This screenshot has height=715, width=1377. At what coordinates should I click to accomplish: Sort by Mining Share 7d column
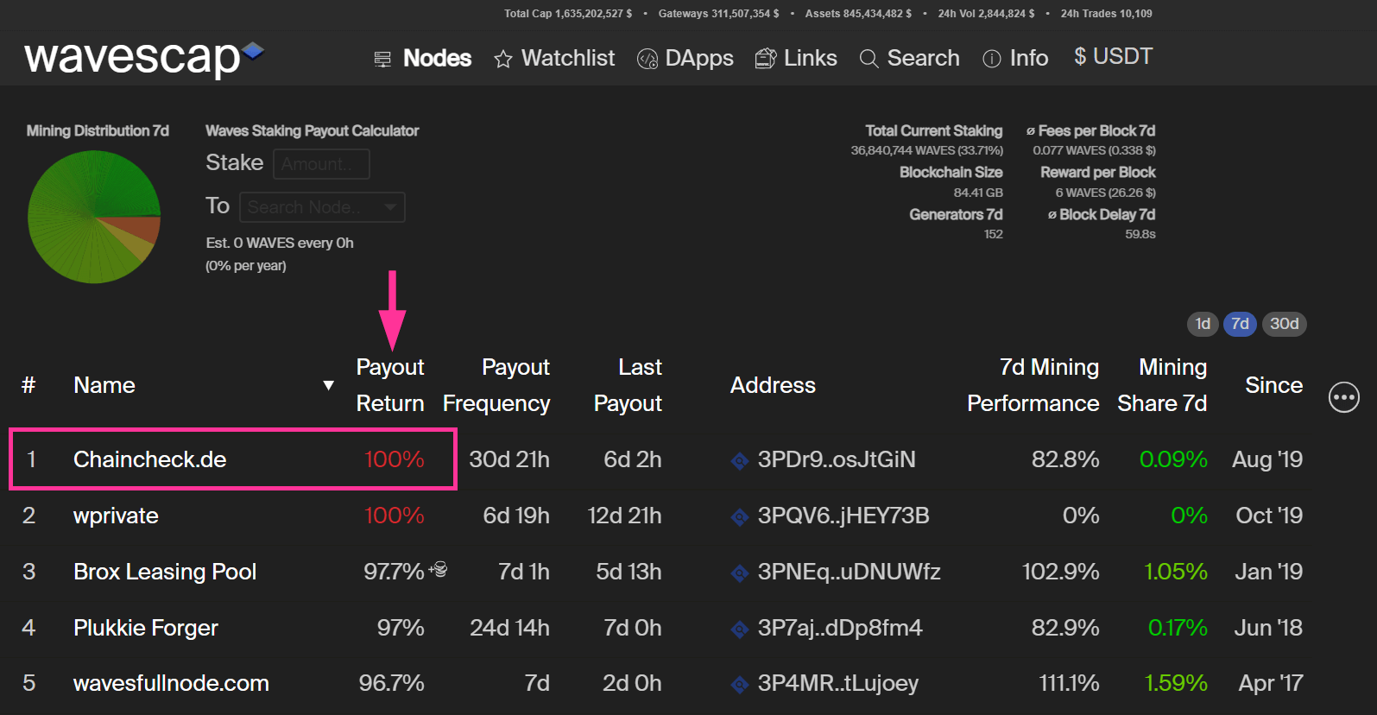point(1162,385)
